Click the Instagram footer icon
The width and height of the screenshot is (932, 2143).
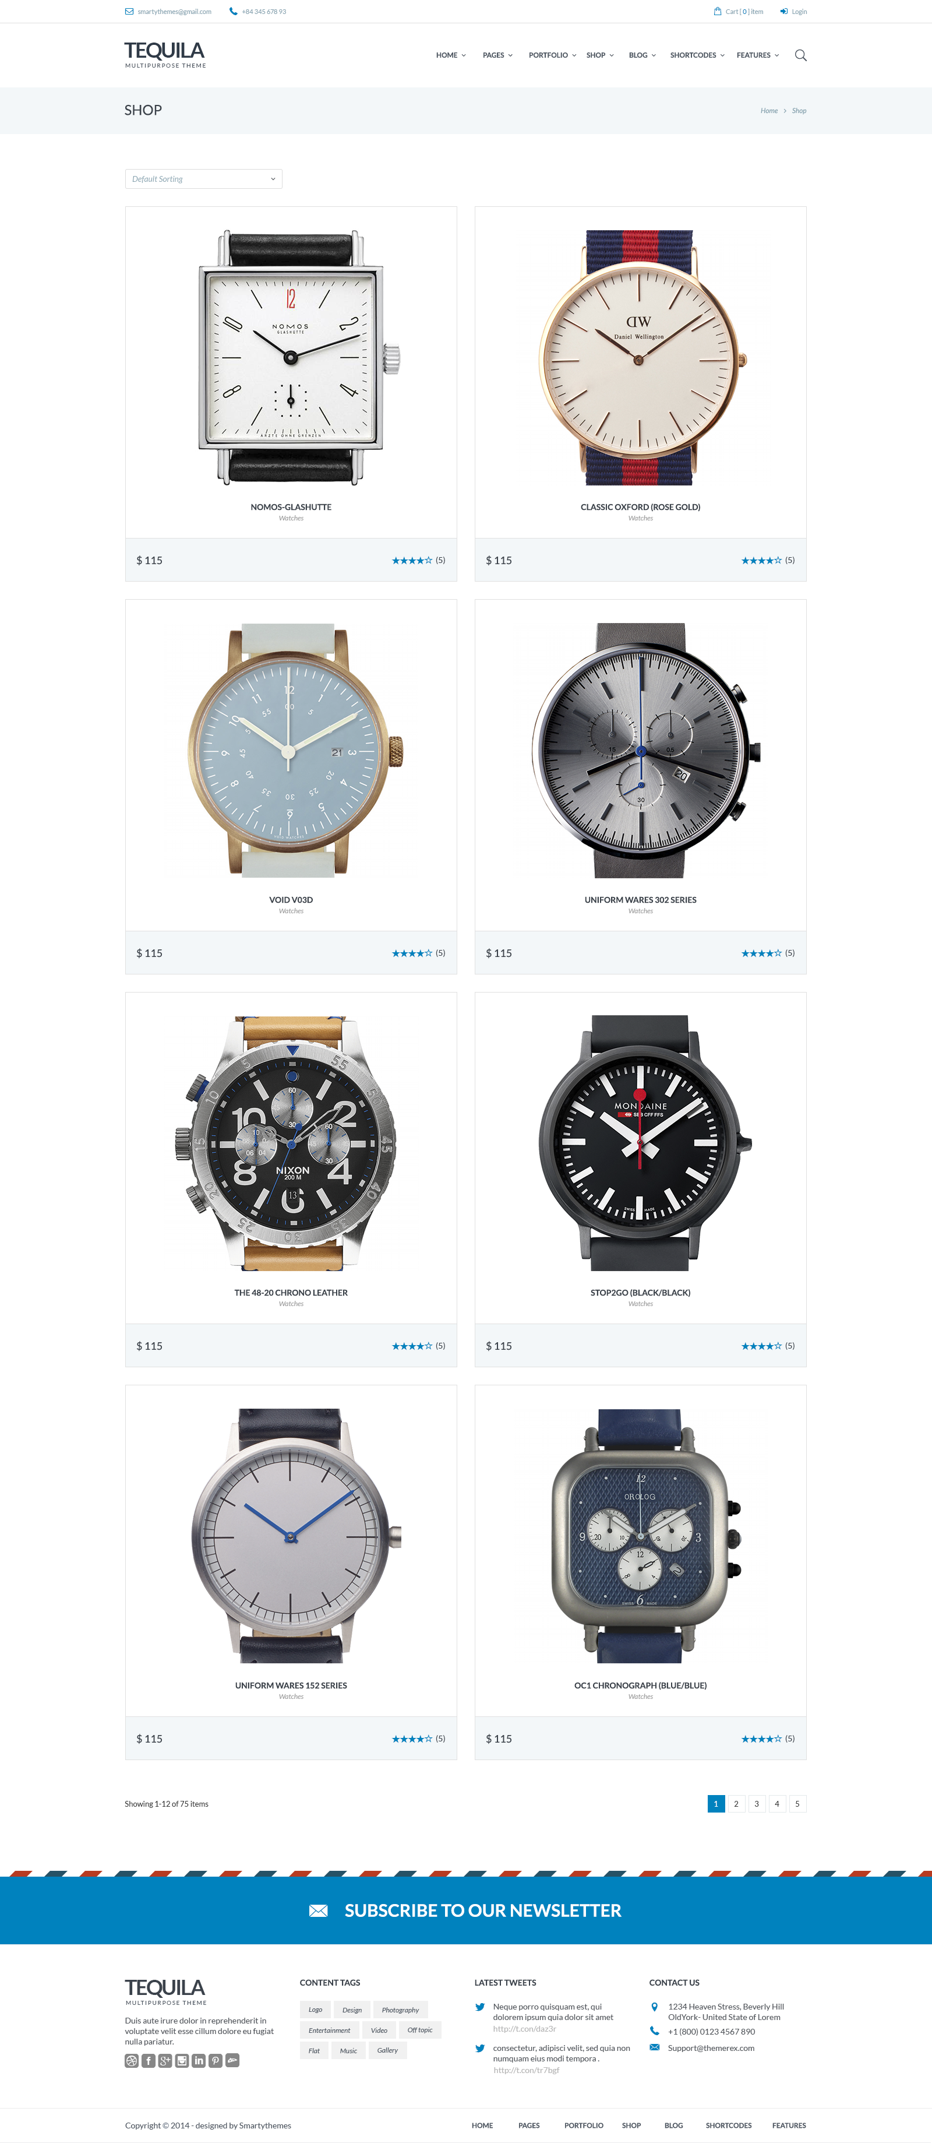coord(181,2060)
